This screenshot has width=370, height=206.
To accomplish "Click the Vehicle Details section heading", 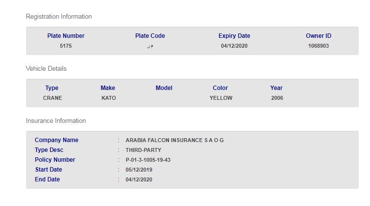I will coord(46,69).
